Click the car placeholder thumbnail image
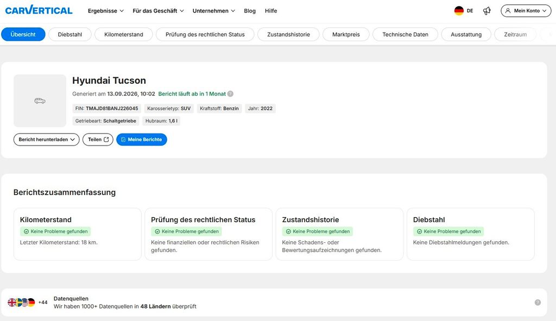 tap(40, 100)
